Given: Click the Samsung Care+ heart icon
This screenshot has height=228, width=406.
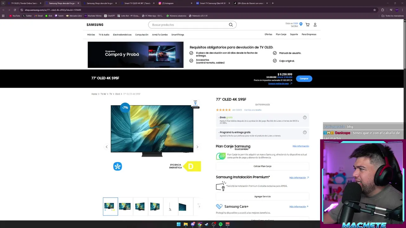Looking at the screenshot, I should pos(219,206).
